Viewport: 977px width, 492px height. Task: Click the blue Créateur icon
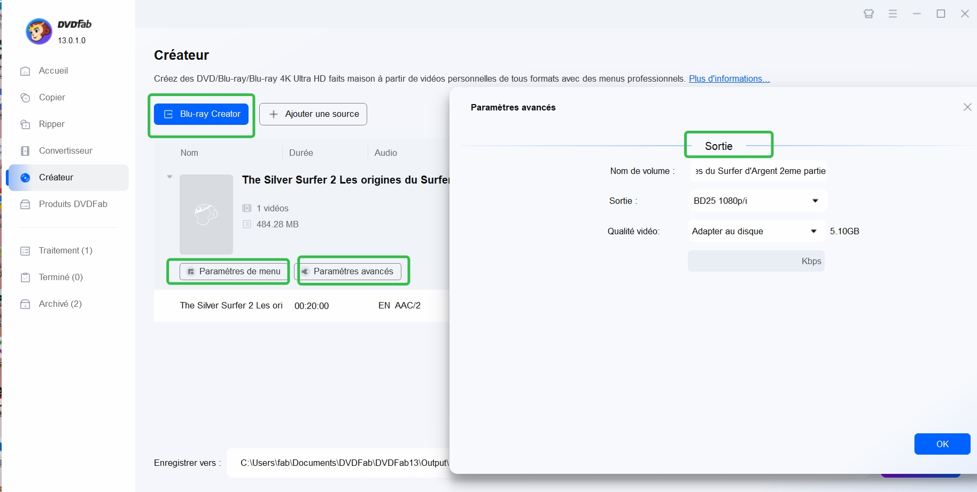[25, 178]
